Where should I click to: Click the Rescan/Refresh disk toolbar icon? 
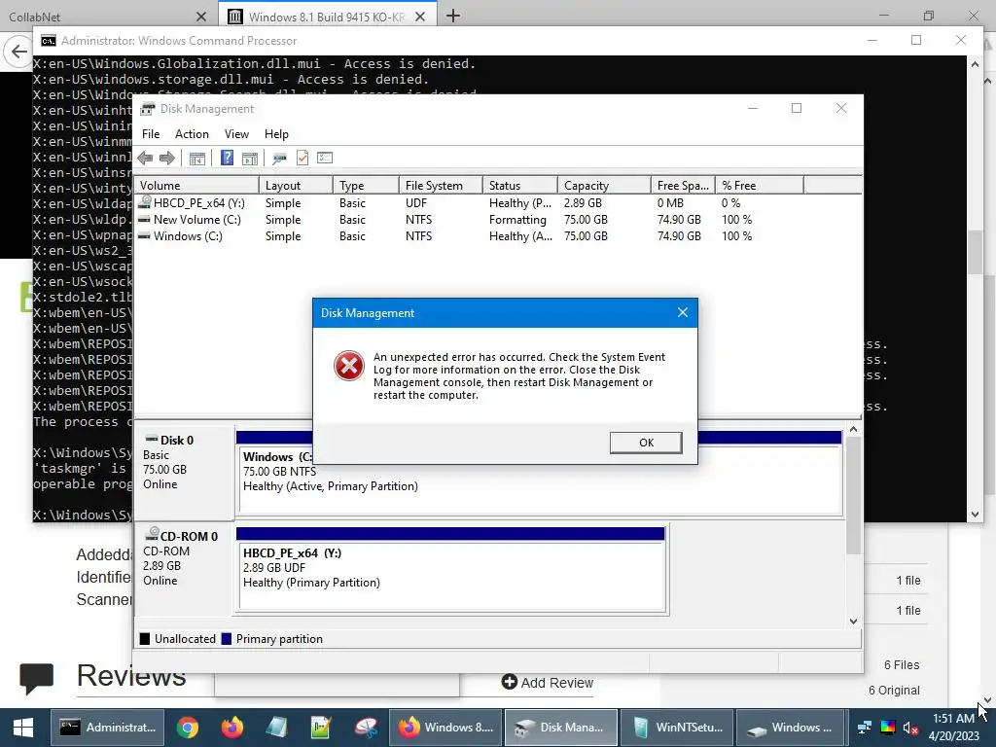tap(279, 159)
